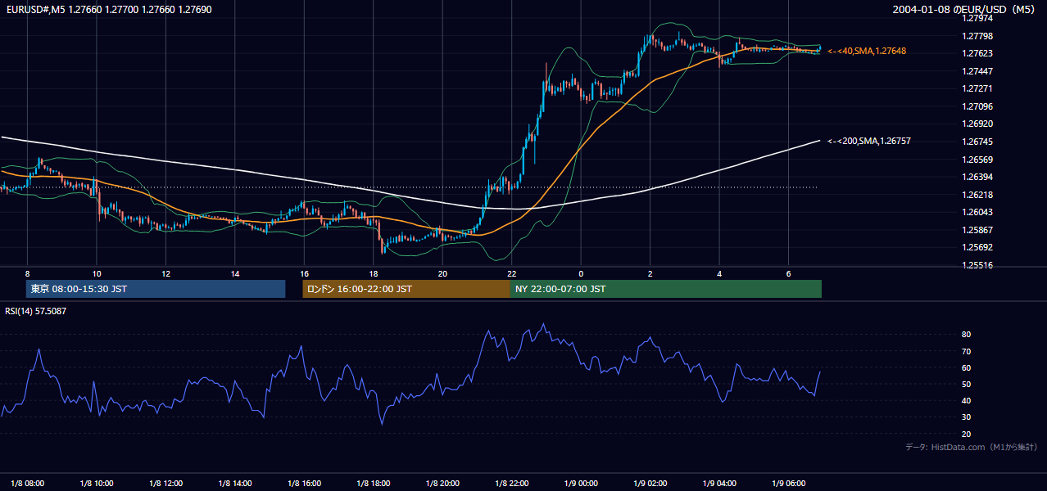The height and width of the screenshot is (491, 1047).
Task: Click hour tick 18 under price chart
Action: tap(374, 273)
